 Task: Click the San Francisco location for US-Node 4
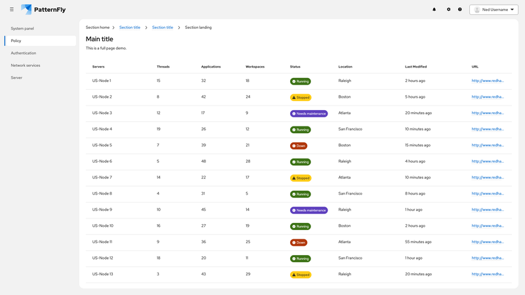350,129
